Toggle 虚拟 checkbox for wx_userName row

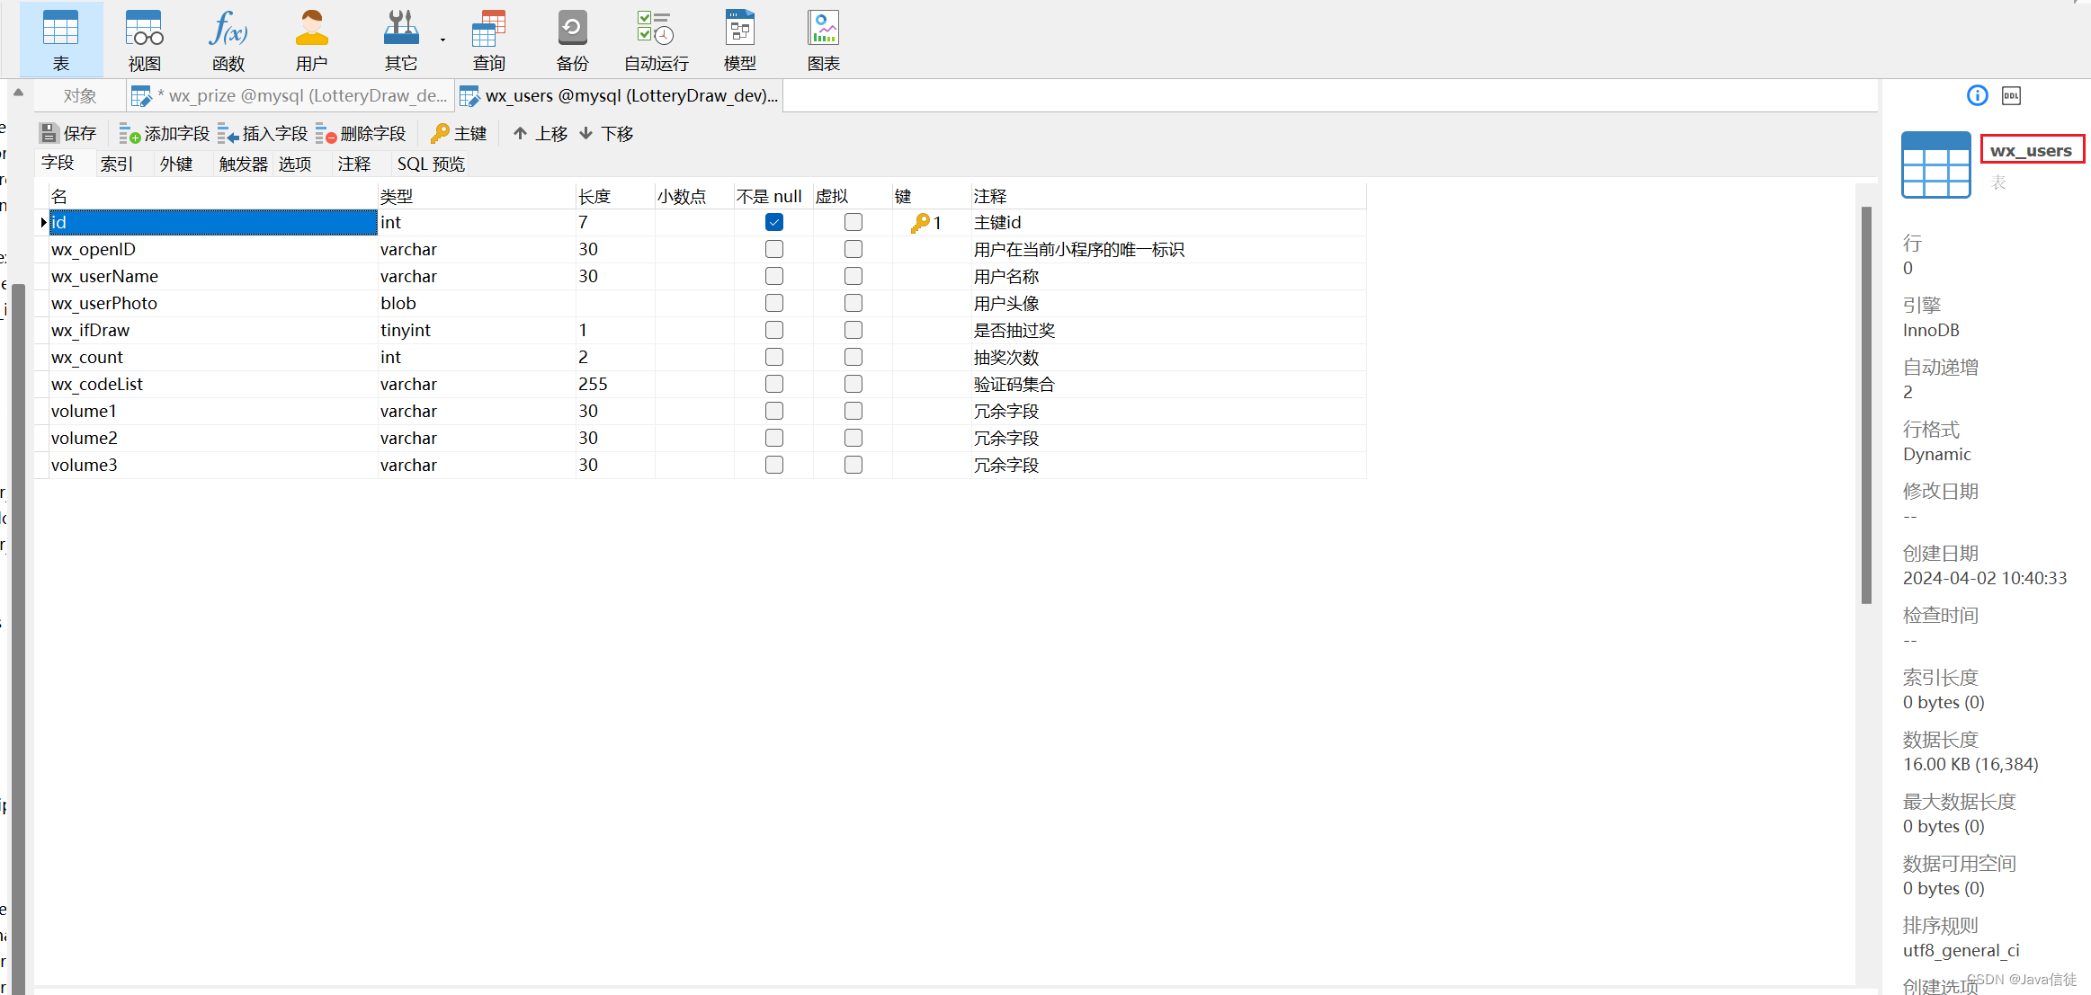[853, 276]
